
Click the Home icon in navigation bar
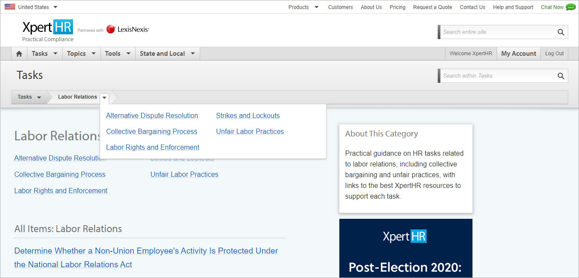(19, 54)
